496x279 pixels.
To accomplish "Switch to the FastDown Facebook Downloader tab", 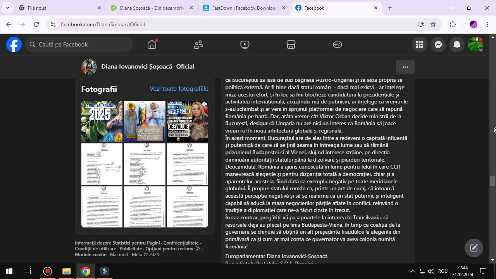I will pos(245,8).
